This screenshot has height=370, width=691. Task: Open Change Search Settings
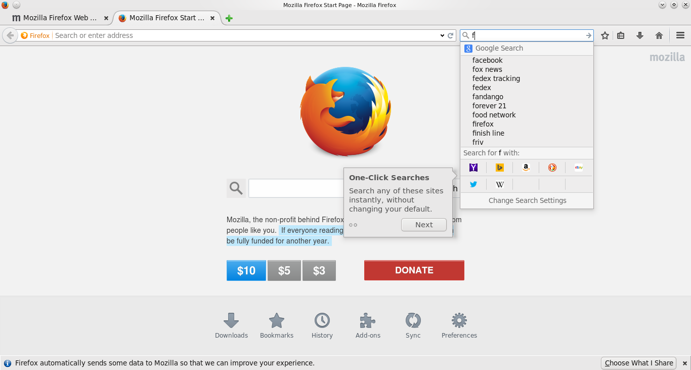[x=527, y=200]
